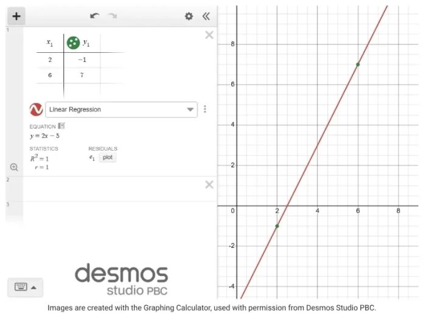Click the RESIDUALS label

pos(103,149)
